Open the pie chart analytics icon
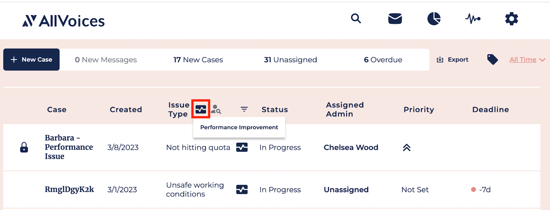The width and height of the screenshot is (550, 210). click(434, 19)
